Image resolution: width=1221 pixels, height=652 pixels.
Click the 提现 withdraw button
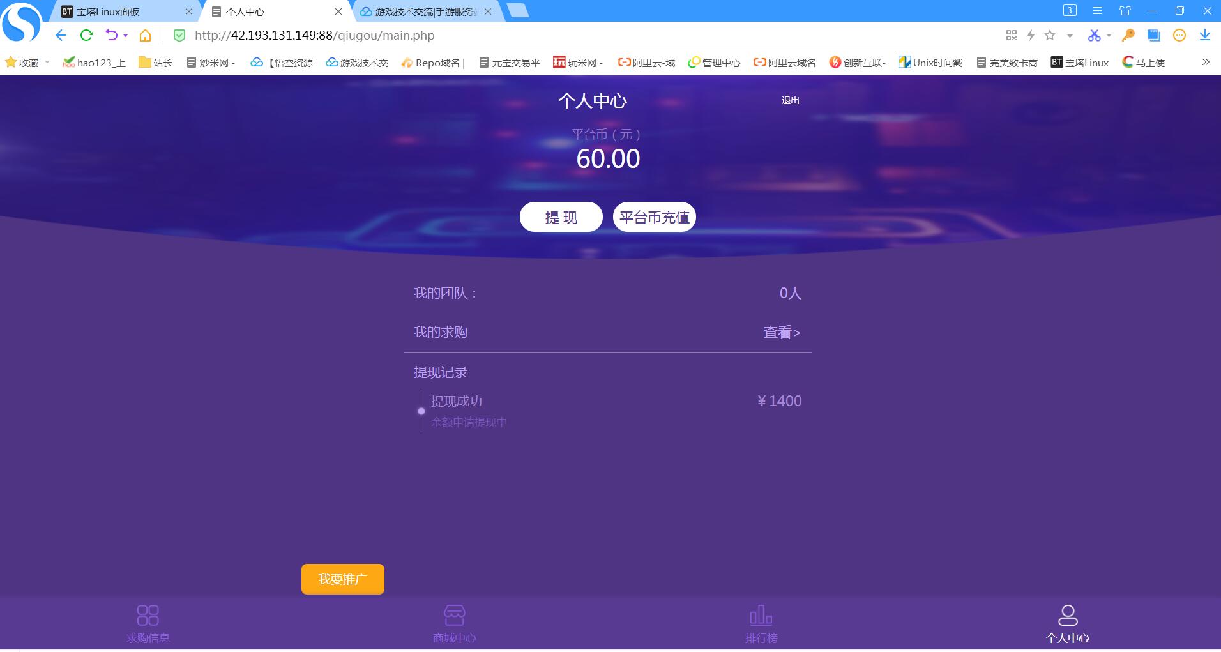pyautogui.click(x=561, y=217)
